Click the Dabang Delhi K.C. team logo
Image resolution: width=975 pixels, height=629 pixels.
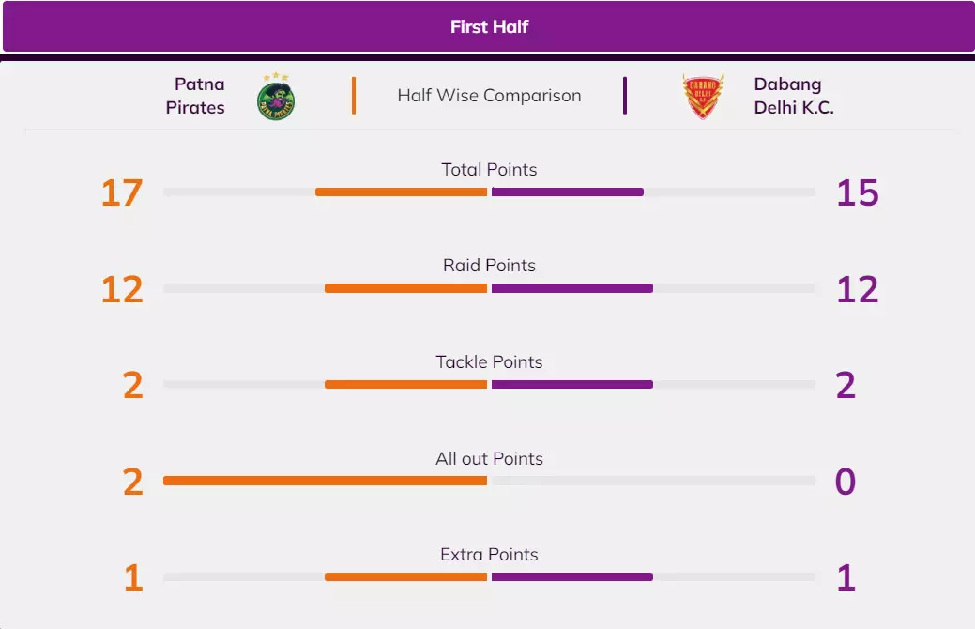coord(703,96)
